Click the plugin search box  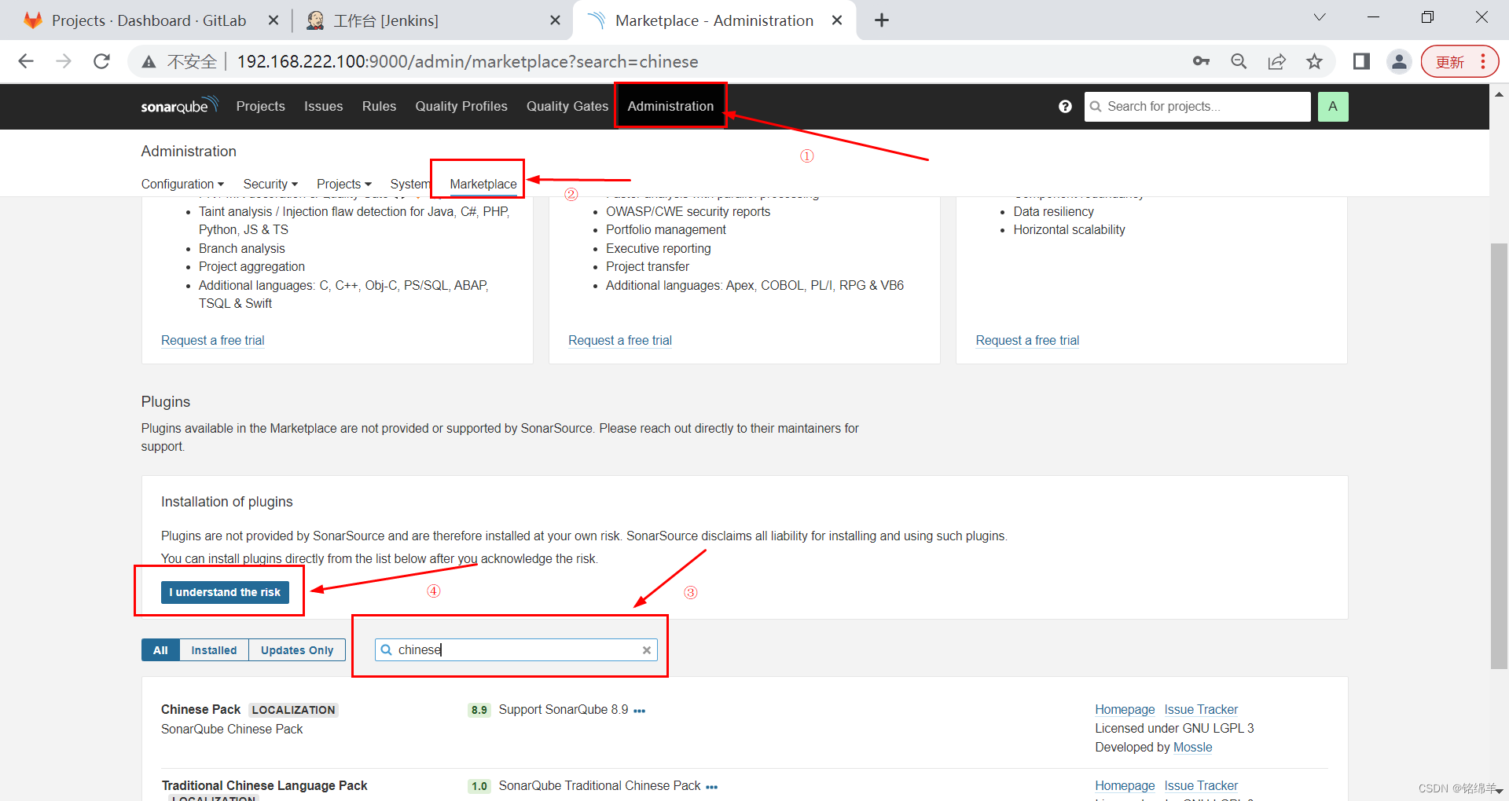click(x=516, y=649)
